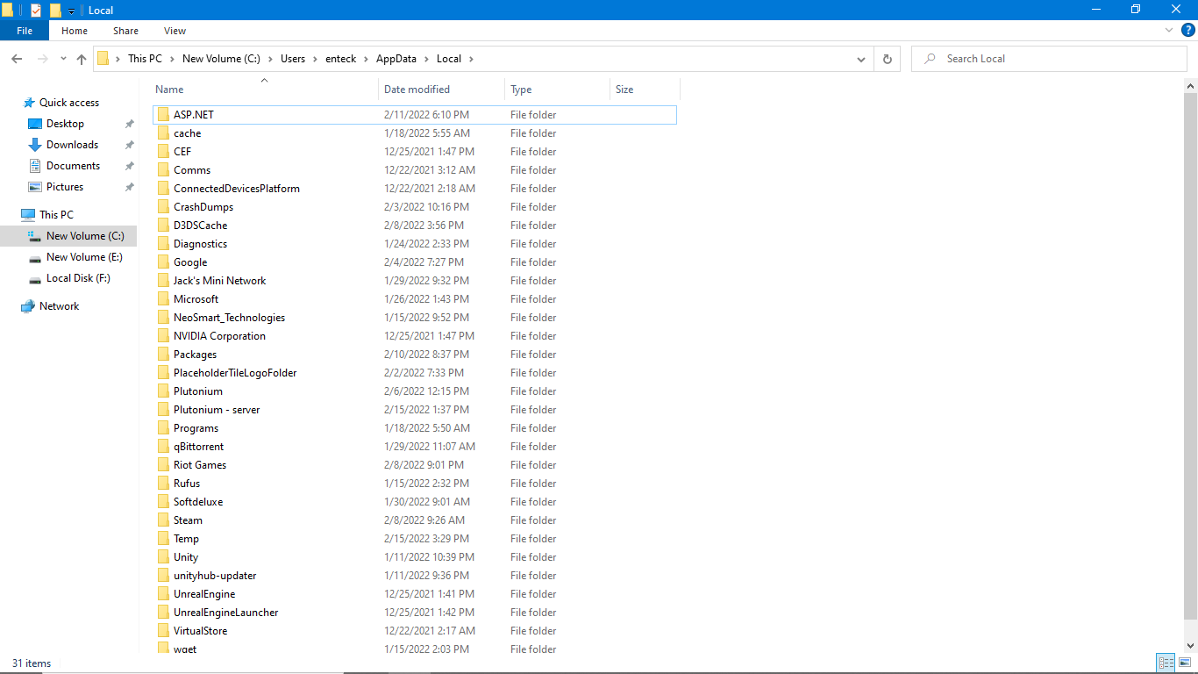Screen dimensions: 1198x674
Task: Open the Customize Quick Access Toolbar dropdown
Action: [71, 11]
